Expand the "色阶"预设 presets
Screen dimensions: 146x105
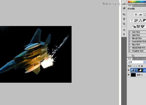(130, 32)
